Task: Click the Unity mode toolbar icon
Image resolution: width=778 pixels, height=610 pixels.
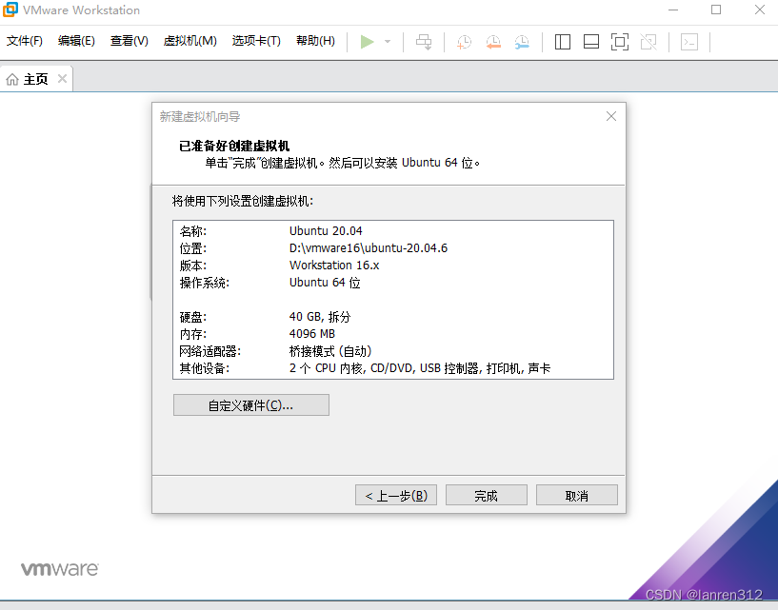Action: pyautogui.click(x=648, y=42)
